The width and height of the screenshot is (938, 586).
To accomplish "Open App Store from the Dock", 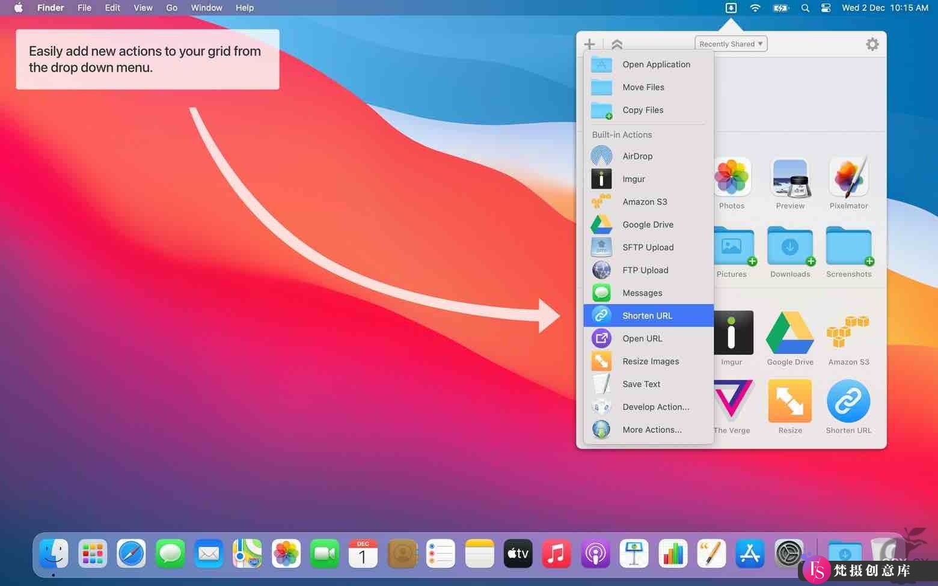I will [750, 554].
